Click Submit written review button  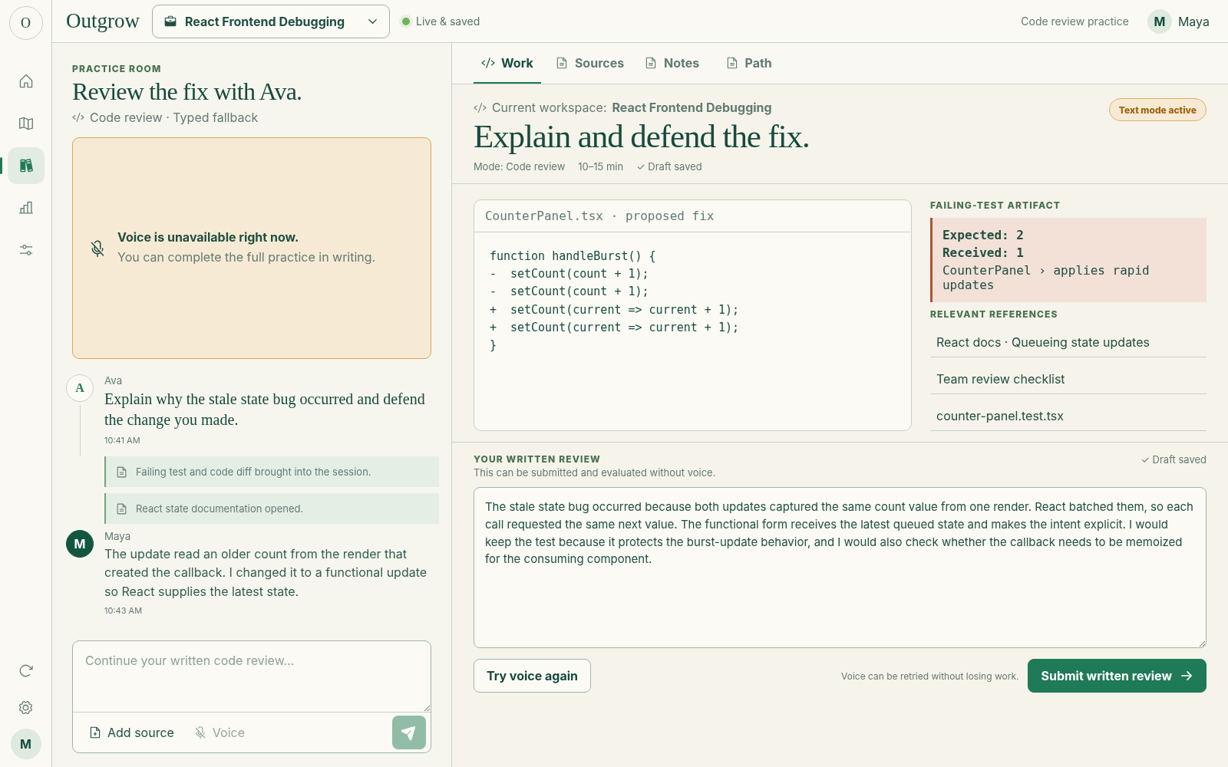[1117, 676]
